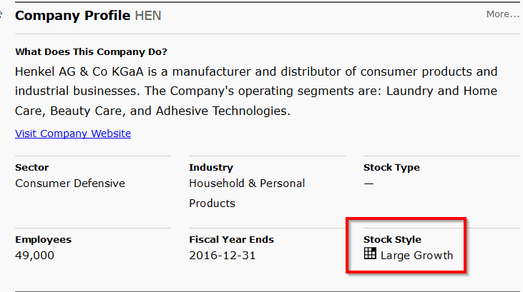Click the Industry label
This screenshot has height=292, width=523.
tap(211, 167)
